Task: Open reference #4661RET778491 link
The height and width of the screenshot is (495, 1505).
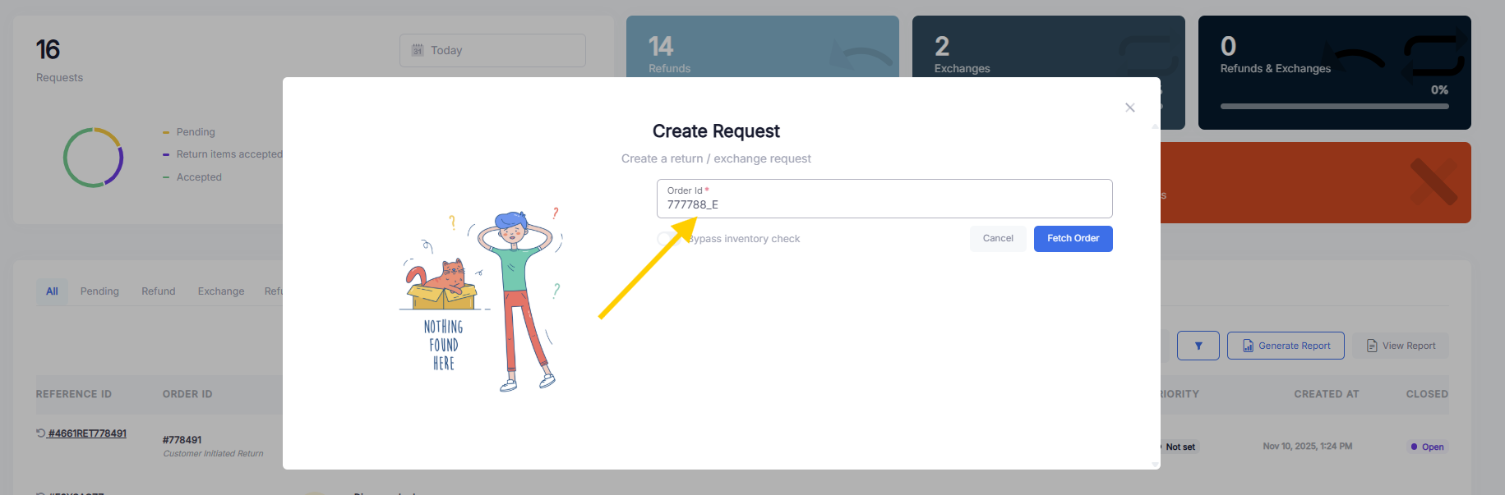Action: [87, 433]
